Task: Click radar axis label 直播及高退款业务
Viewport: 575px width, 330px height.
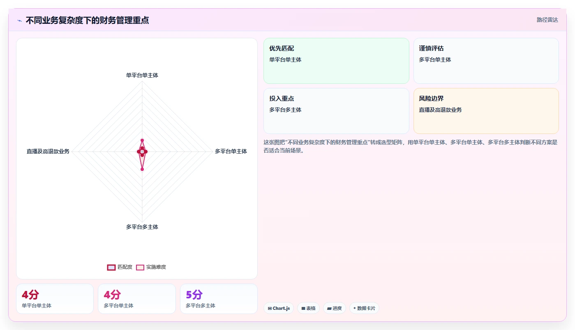Action: [48, 151]
